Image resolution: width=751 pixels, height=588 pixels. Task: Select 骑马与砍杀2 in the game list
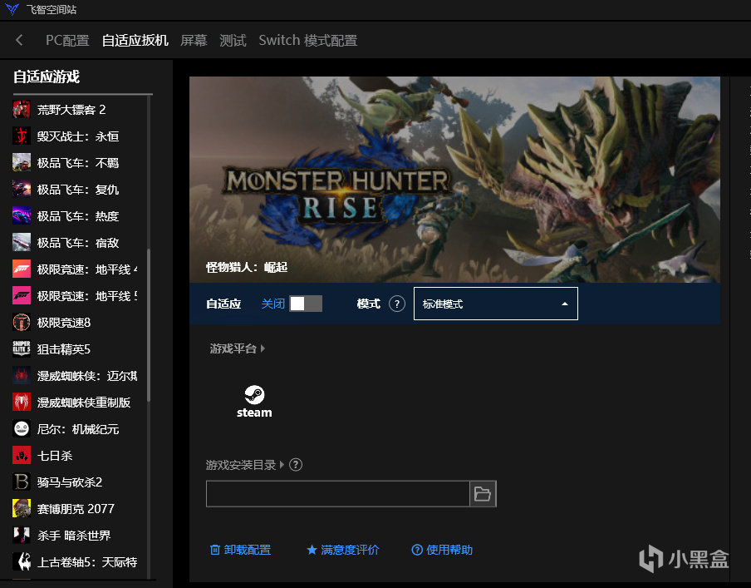point(70,482)
